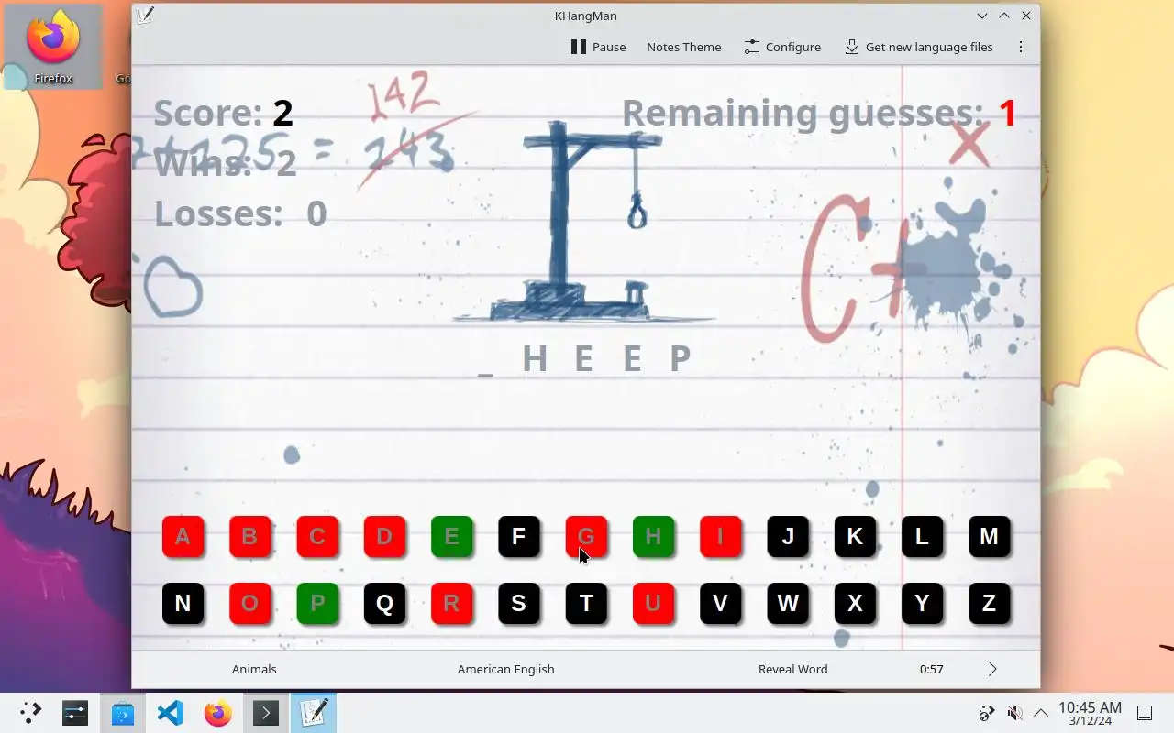
Task: Click the red O letter key
Action: click(x=249, y=603)
